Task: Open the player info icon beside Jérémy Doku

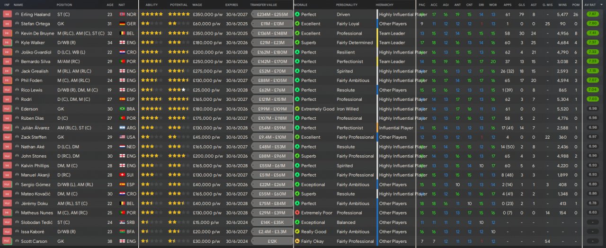Action: click(17, 204)
